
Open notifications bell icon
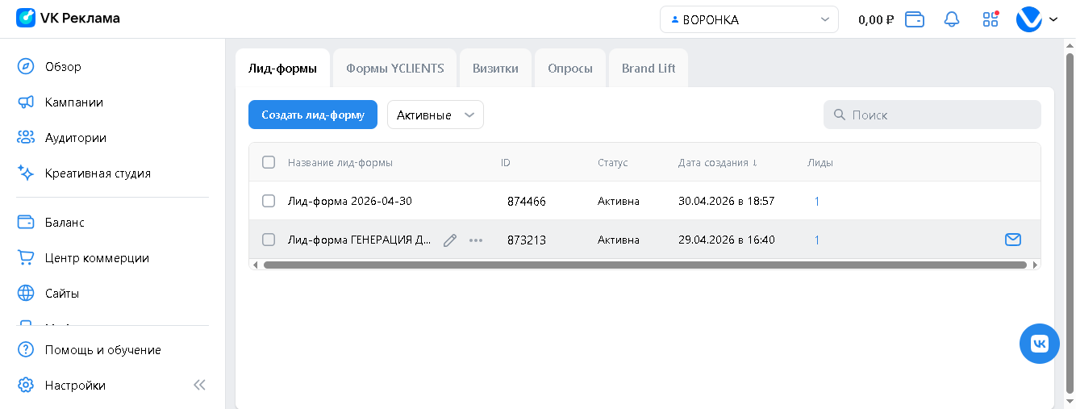pyautogui.click(x=952, y=19)
